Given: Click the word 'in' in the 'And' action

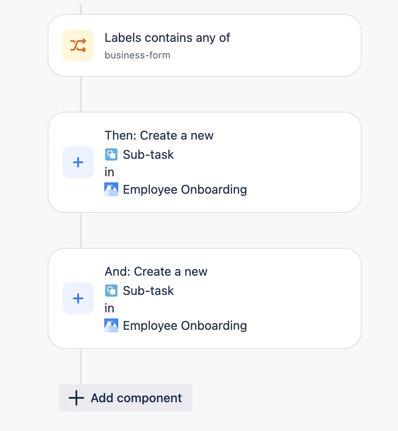Looking at the screenshot, I should tap(110, 308).
